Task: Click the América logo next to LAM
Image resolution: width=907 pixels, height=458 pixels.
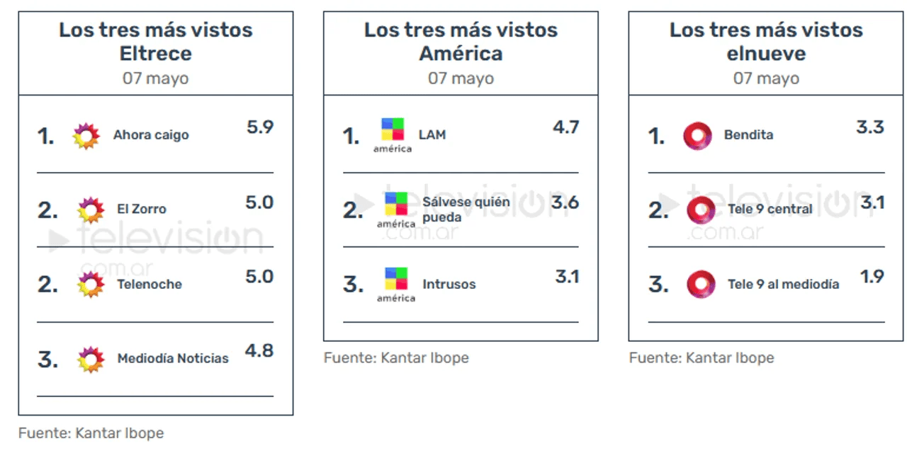Action: point(393,135)
